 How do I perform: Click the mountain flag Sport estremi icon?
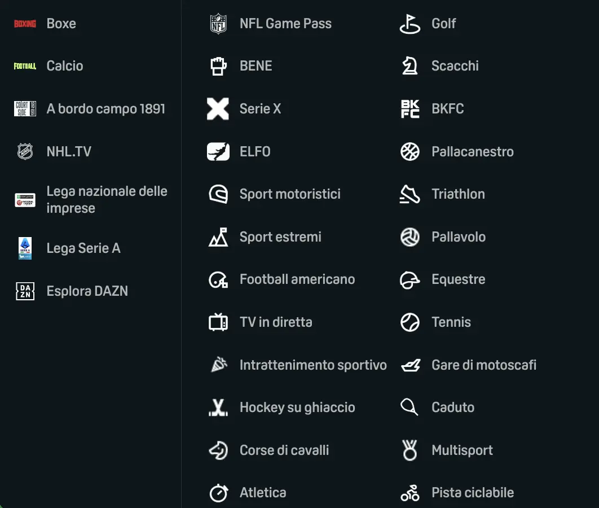tap(218, 237)
